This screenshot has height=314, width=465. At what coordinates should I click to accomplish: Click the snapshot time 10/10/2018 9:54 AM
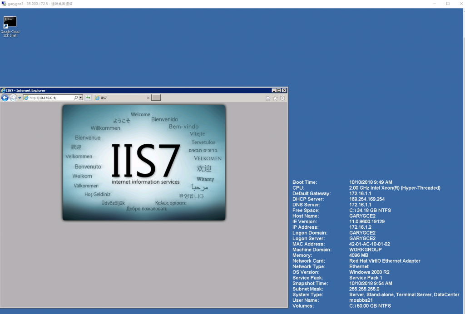(x=371, y=283)
